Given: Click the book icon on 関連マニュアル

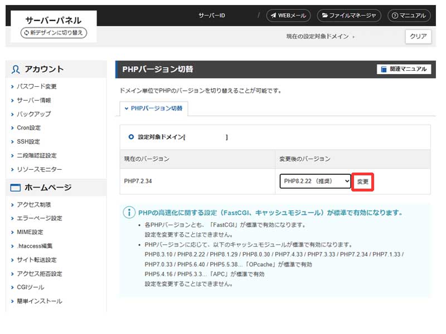Looking at the screenshot, I should point(384,69).
